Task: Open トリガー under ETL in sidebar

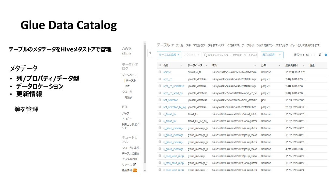Action: click(x=127, y=119)
